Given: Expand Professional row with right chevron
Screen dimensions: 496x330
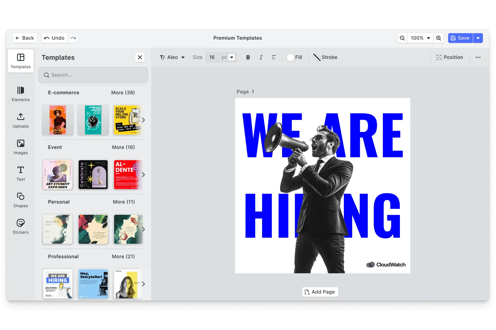Looking at the screenshot, I should (143, 284).
